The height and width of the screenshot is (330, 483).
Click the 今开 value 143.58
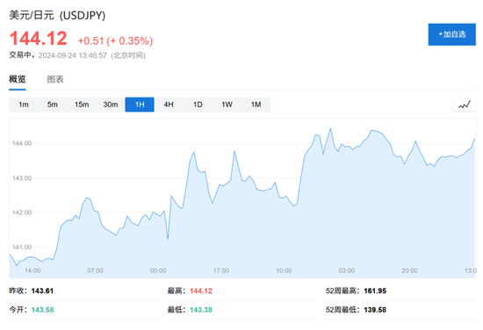click(42, 310)
